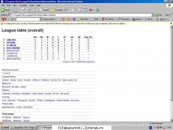Screen dimensions: 173x130
Task: Open My Web on Yahoo toolbar
Action: pyautogui.click(x=83, y=19)
